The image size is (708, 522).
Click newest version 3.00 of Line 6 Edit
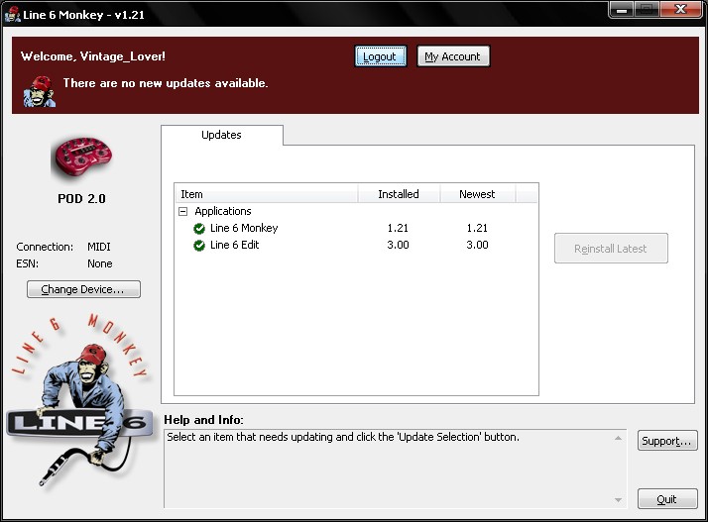click(x=477, y=245)
